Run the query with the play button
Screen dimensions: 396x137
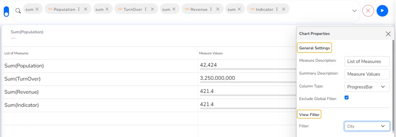click(382, 11)
